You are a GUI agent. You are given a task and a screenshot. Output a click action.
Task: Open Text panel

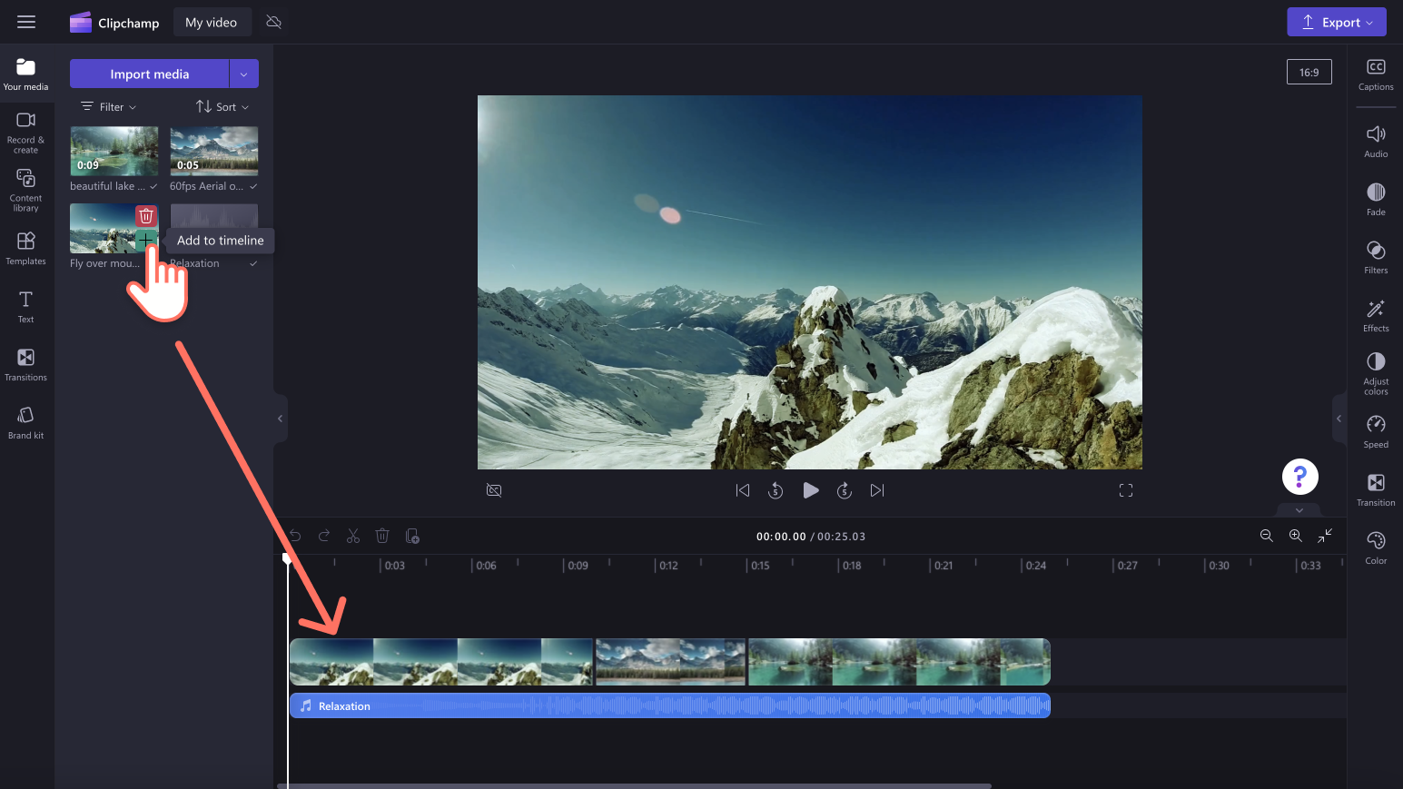click(x=25, y=307)
